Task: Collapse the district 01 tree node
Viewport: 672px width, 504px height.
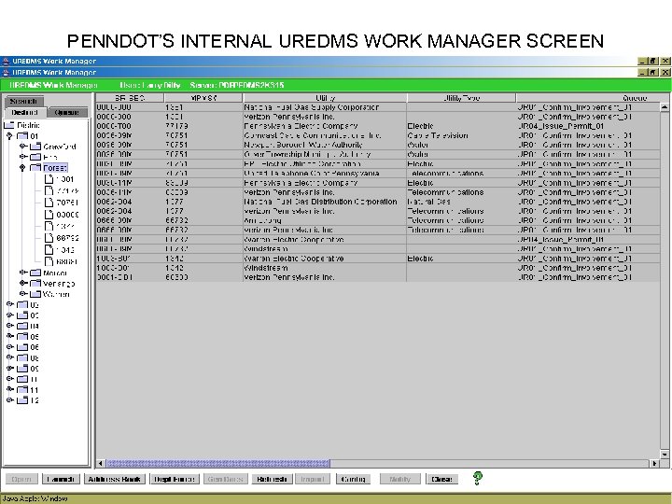Action: [9, 136]
